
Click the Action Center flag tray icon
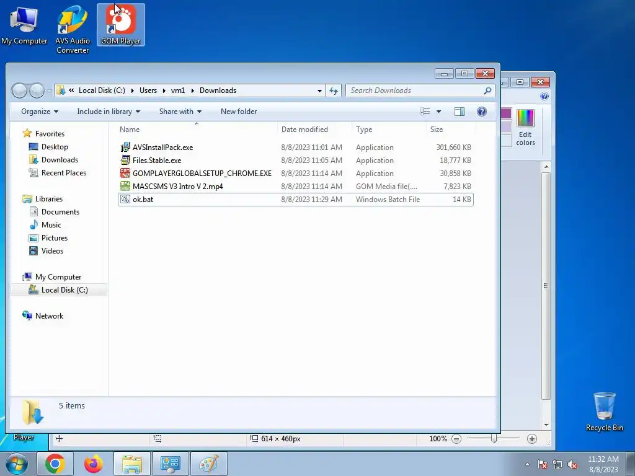coord(542,465)
